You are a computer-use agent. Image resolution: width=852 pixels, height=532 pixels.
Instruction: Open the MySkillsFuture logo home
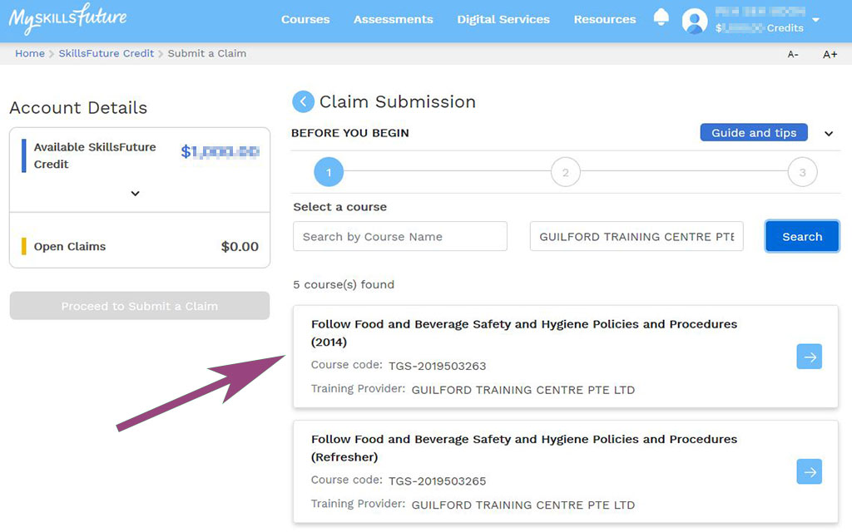pos(67,18)
